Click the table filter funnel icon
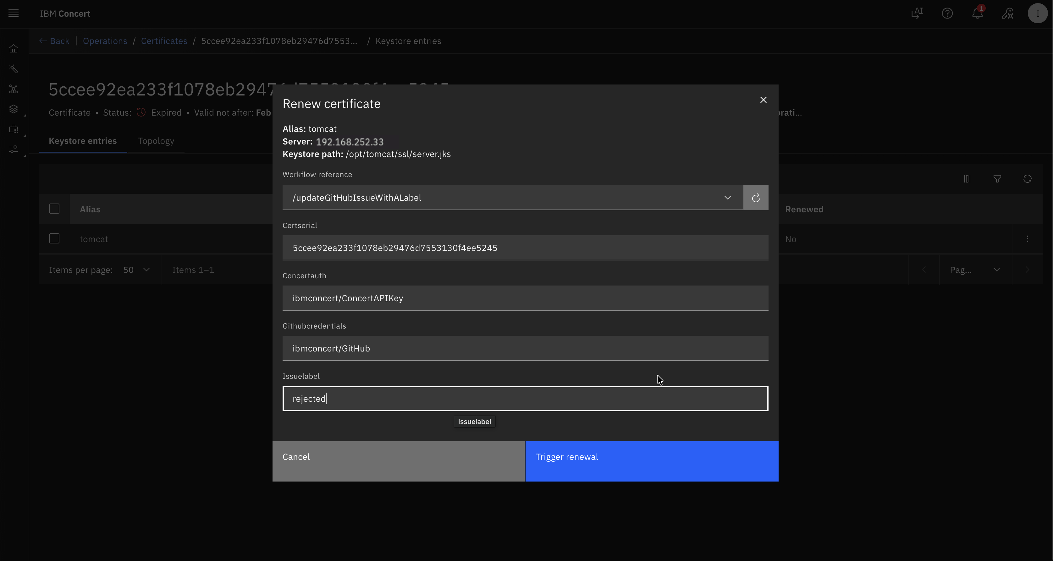1053x561 pixels. point(997,179)
